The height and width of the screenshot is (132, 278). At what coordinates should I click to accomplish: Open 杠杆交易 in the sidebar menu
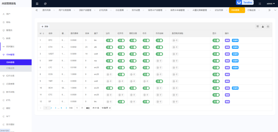(10, 76)
